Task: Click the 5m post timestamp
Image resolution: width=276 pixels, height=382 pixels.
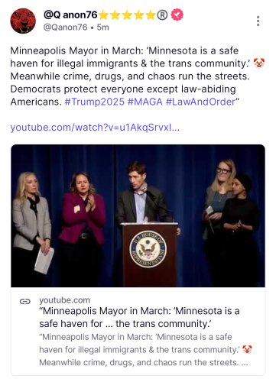Action: coord(103,28)
